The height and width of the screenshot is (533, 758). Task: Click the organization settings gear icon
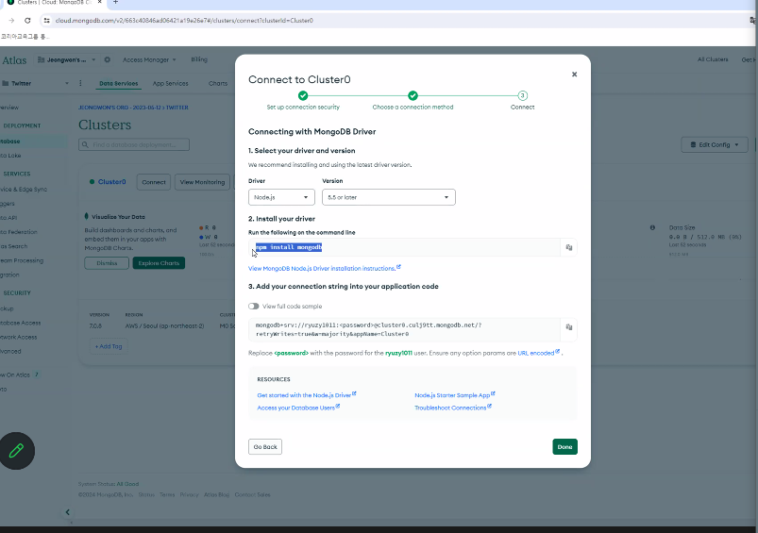coord(108,60)
